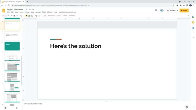This screenshot has height=110, width=196.
Task: Open the insert image dropdown arrow
Action: 34,16
